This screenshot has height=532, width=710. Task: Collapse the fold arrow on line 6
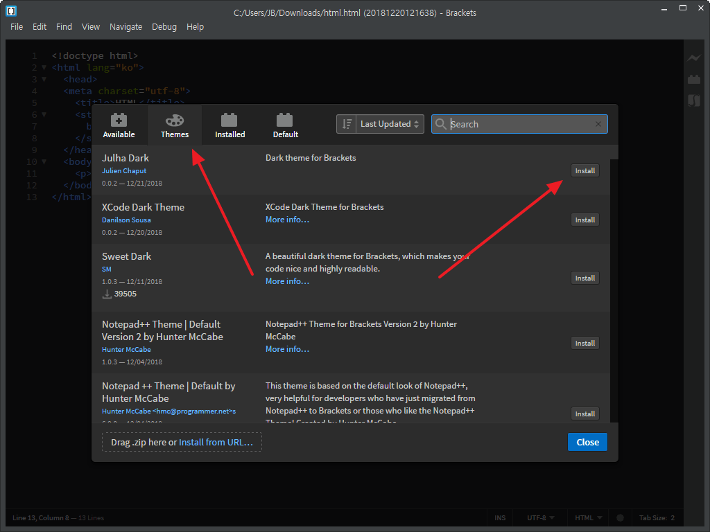click(44, 114)
